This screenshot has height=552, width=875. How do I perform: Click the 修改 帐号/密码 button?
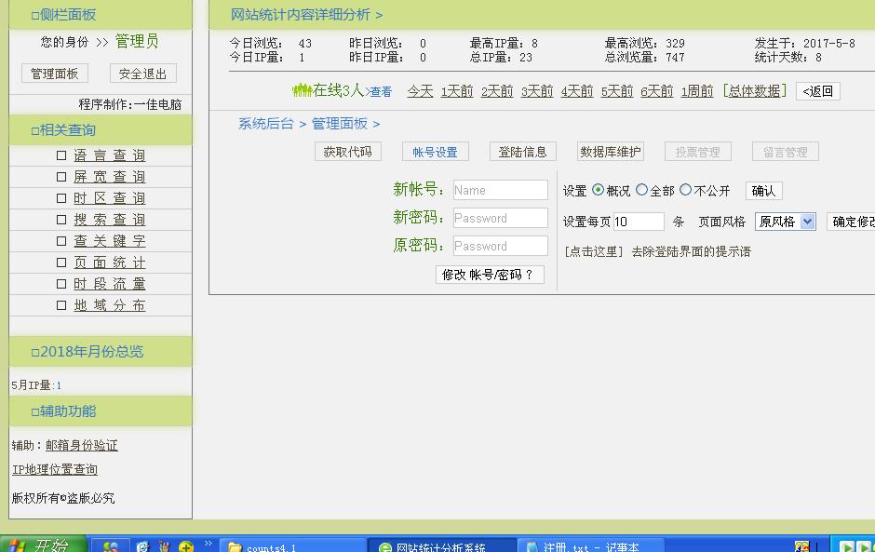490,274
